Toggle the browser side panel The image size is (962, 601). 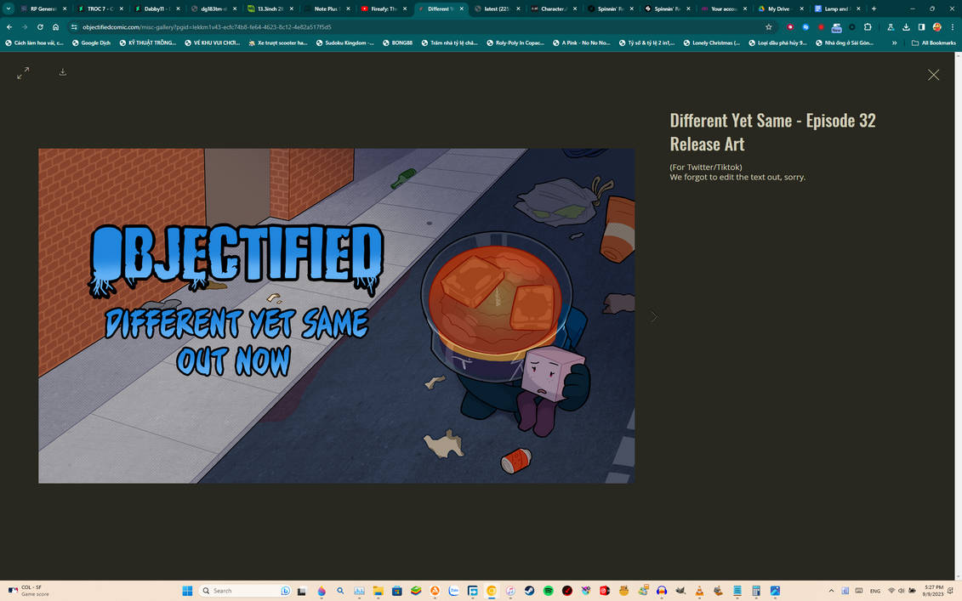pyautogui.click(x=921, y=27)
